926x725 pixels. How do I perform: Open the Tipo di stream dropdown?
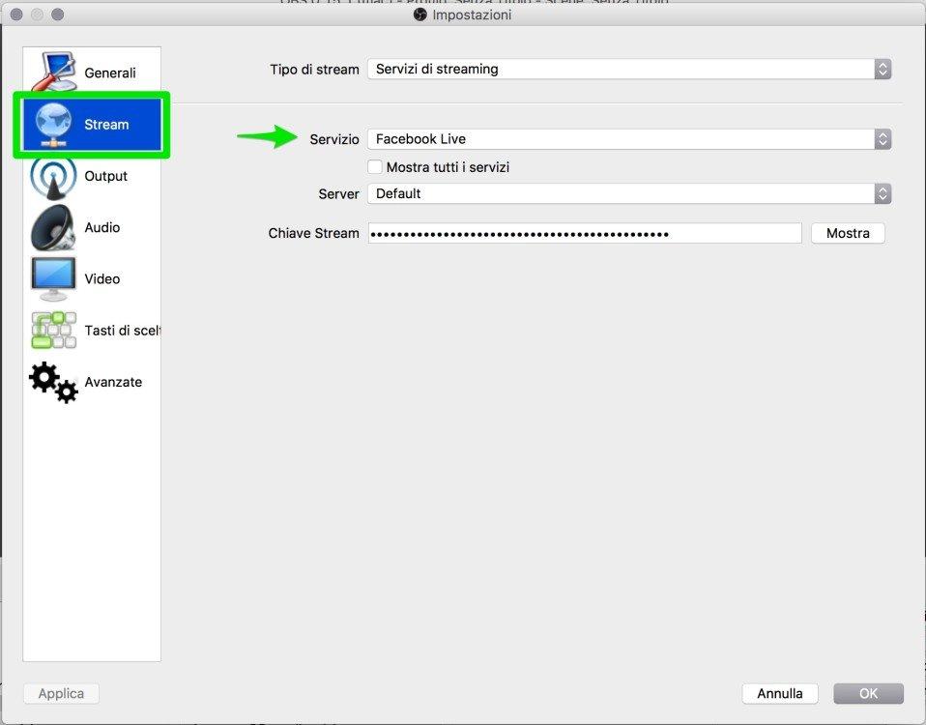click(x=629, y=69)
